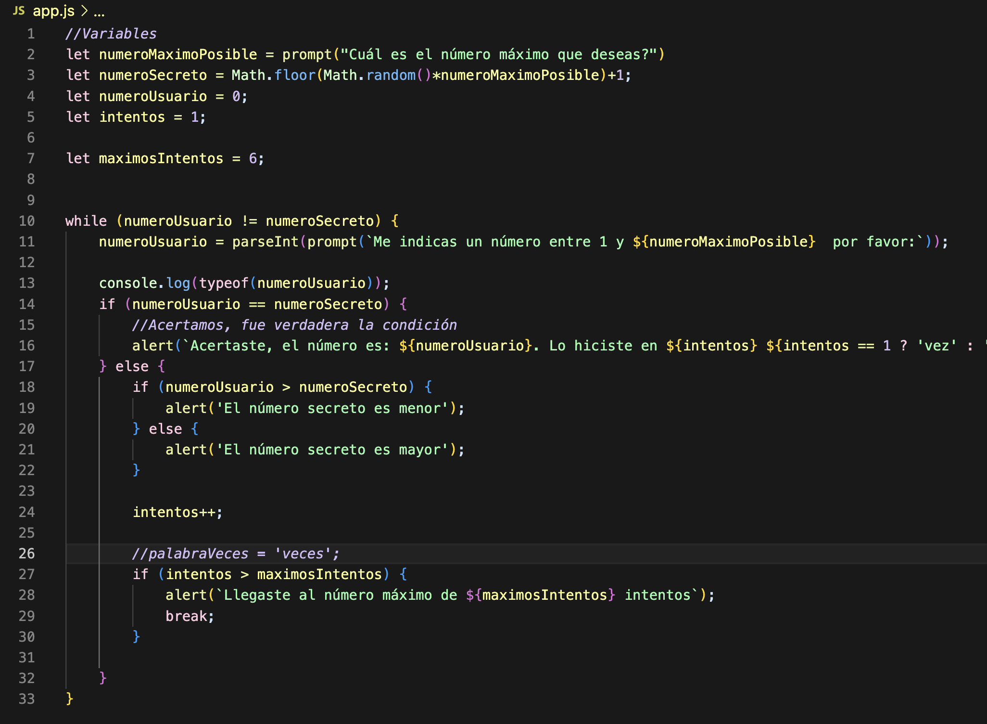Screen dimensions: 987x724
Task: Click the app.js breadcrumb file name
Action: coord(53,11)
